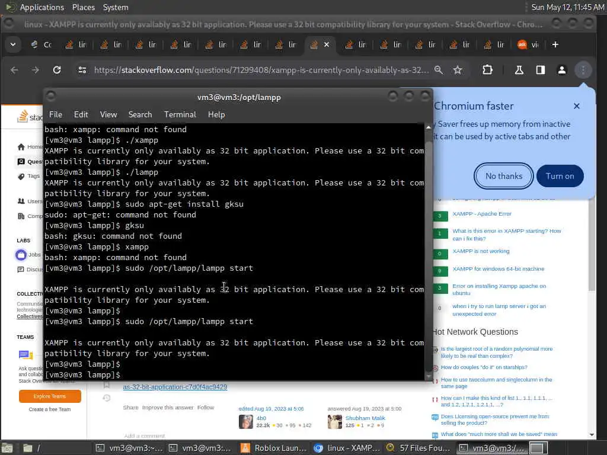The height and width of the screenshot is (455, 607).
Task: Open related question XAMPP - Apache Error
Action: [481, 213]
